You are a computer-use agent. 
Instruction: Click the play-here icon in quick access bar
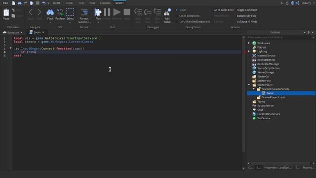[x=32, y=3]
